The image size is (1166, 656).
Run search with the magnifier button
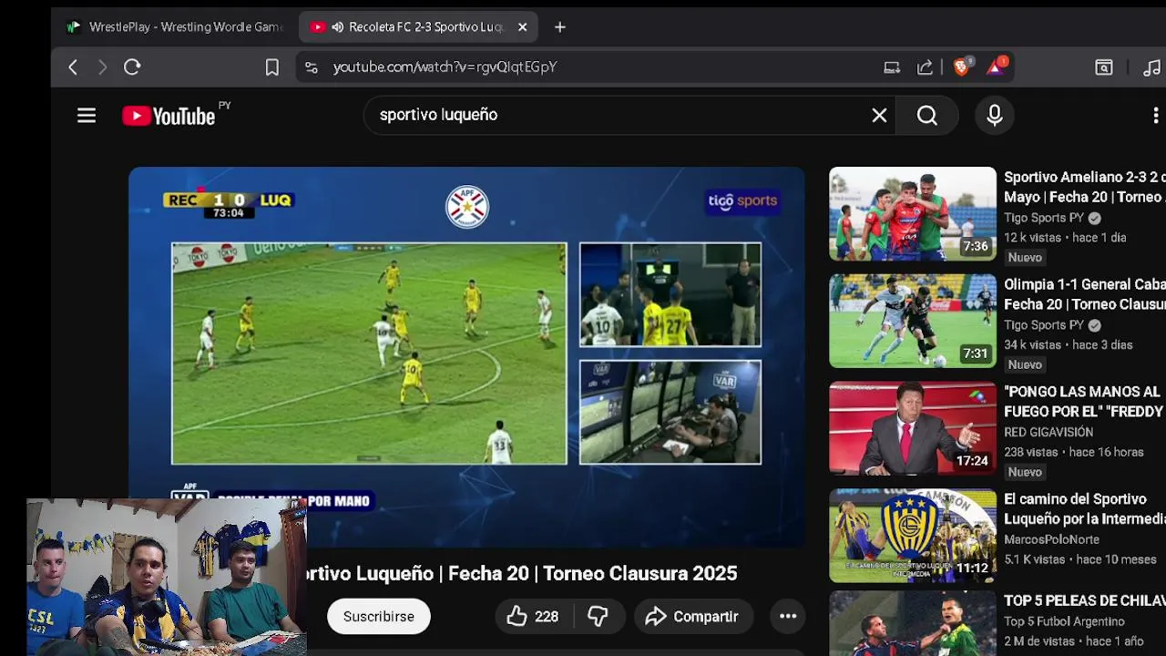(x=927, y=115)
